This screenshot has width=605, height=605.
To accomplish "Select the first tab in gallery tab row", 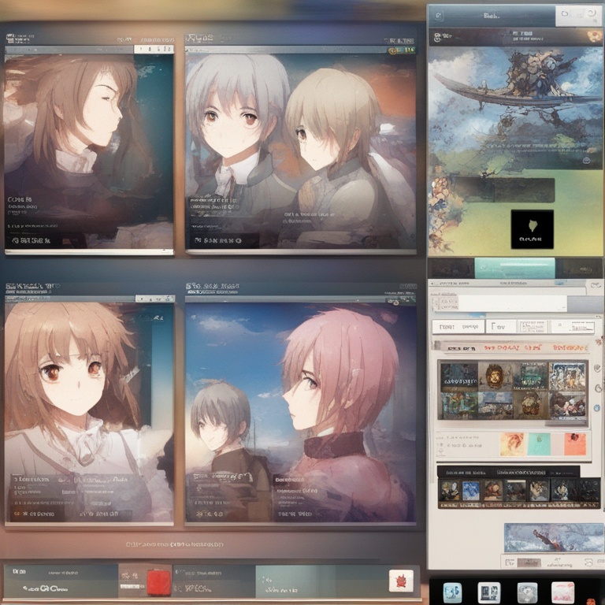I will pyautogui.click(x=458, y=327).
